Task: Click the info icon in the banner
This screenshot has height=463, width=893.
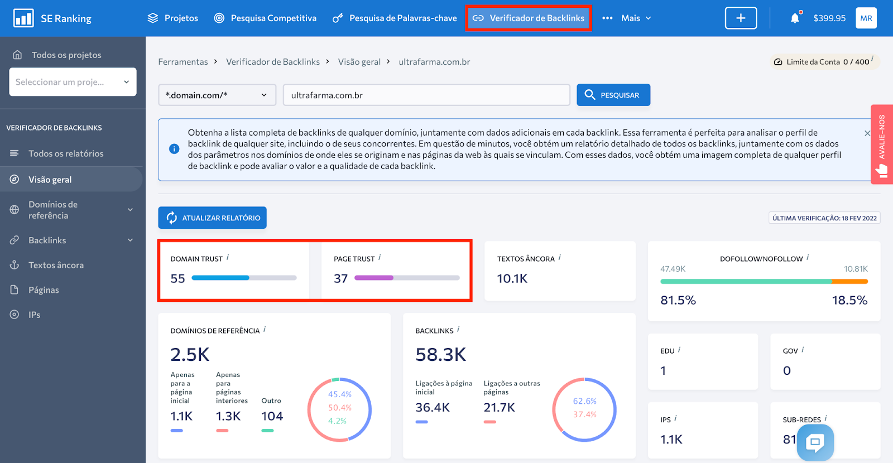Action: tap(174, 149)
